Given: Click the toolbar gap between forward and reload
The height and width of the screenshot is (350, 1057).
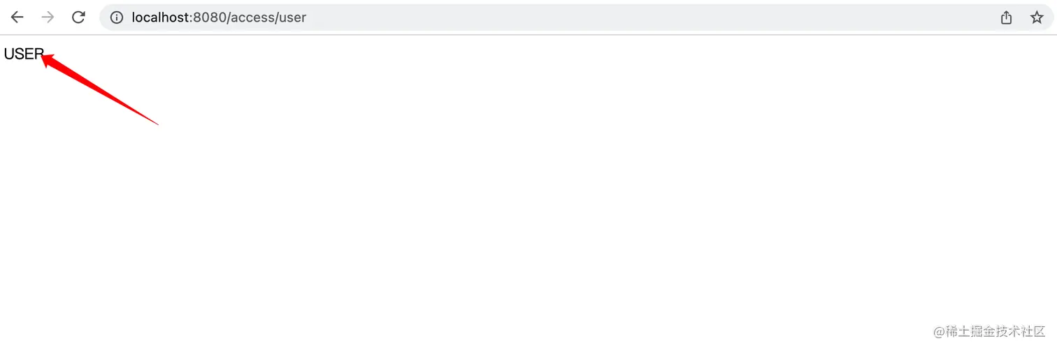Looking at the screenshot, I should 63,17.
